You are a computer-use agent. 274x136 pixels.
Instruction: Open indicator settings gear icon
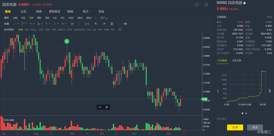click(120, 29)
